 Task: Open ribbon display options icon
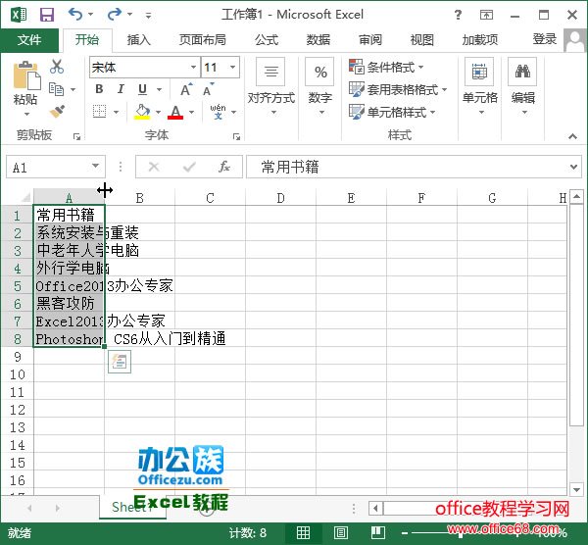486,15
